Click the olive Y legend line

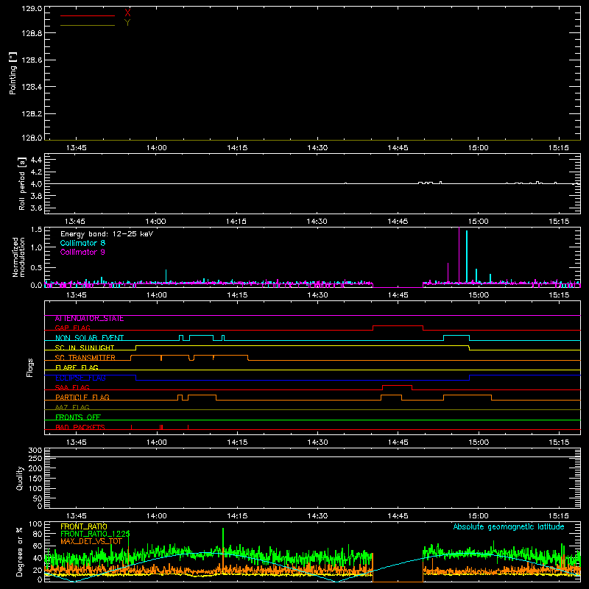click(88, 26)
